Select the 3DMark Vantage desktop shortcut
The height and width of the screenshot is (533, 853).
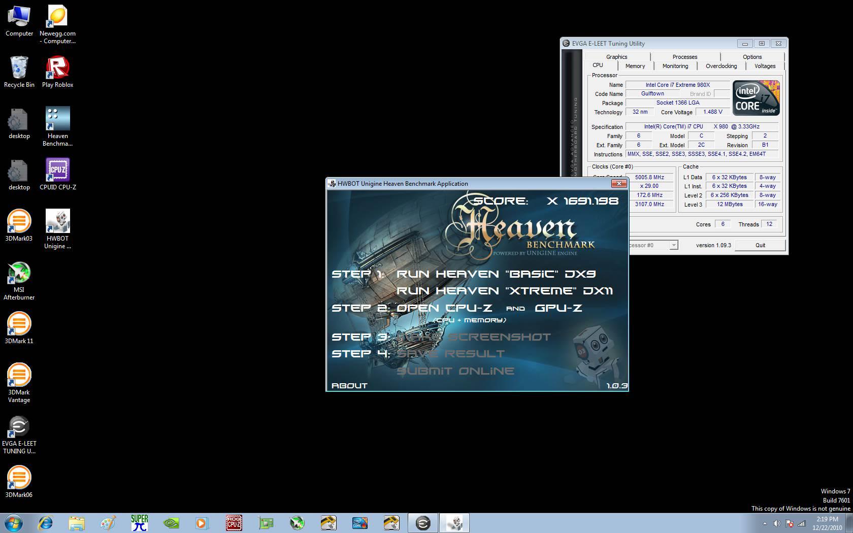click(19, 383)
